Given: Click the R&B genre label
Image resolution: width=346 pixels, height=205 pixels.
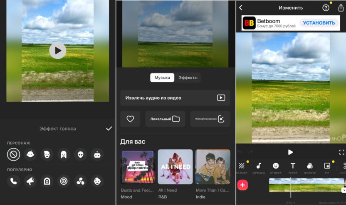Looking at the screenshot, I should pos(163,197).
